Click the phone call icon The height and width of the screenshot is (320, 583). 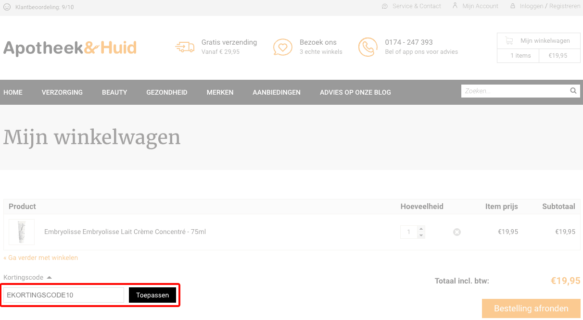(x=368, y=47)
